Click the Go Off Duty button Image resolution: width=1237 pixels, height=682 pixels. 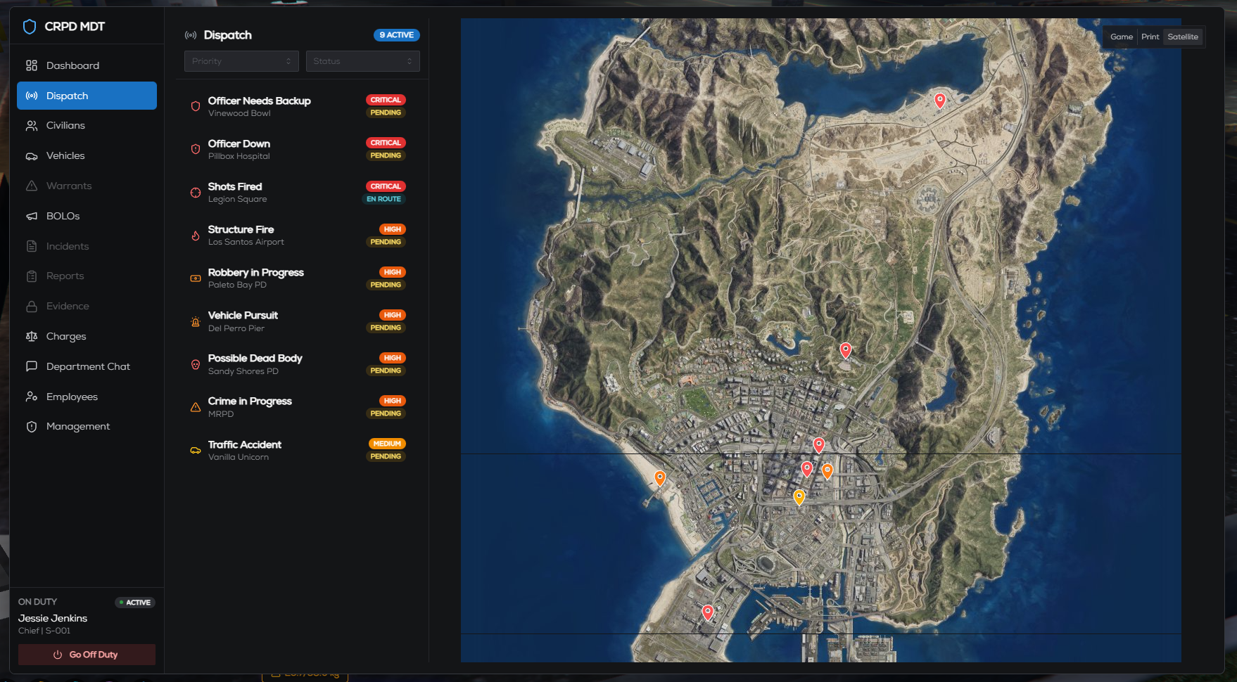click(87, 655)
